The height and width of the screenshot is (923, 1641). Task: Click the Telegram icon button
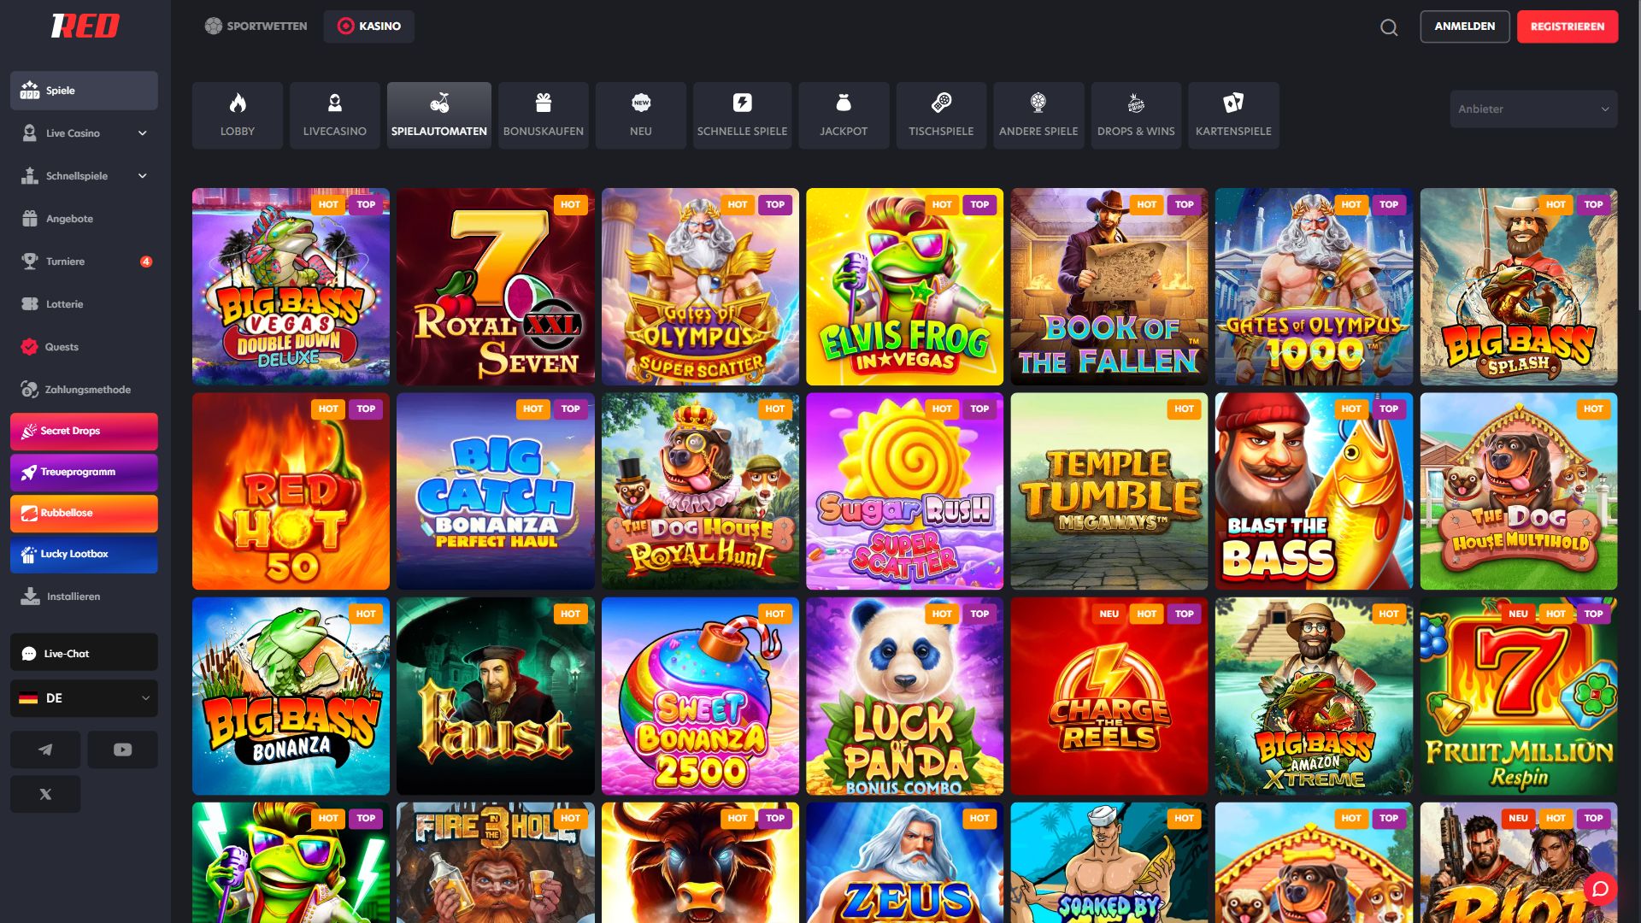[x=45, y=750]
